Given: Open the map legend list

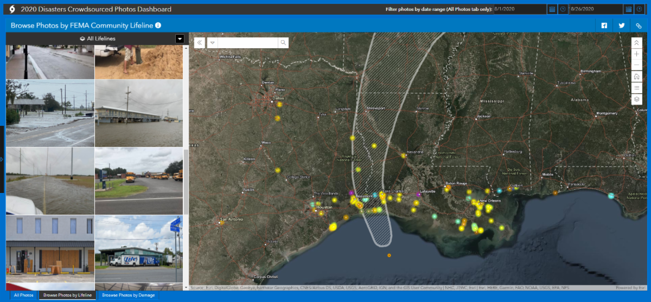Looking at the screenshot, I should [x=637, y=88].
